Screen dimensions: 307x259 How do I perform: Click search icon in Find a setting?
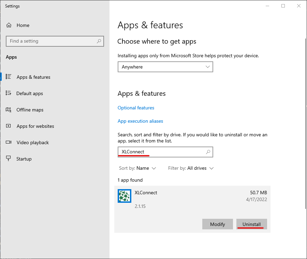point(99,41)
